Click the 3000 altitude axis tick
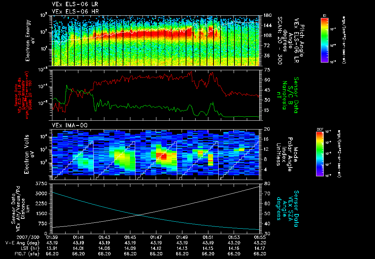Screen dimensions: 375x259 click(41, 194)
